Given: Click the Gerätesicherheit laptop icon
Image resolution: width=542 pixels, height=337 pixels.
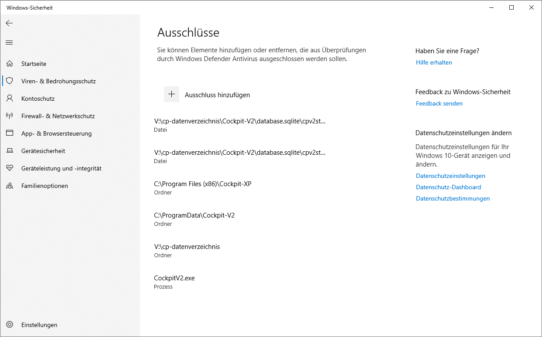Looking at the screenshot, I should tap(10, 151).
